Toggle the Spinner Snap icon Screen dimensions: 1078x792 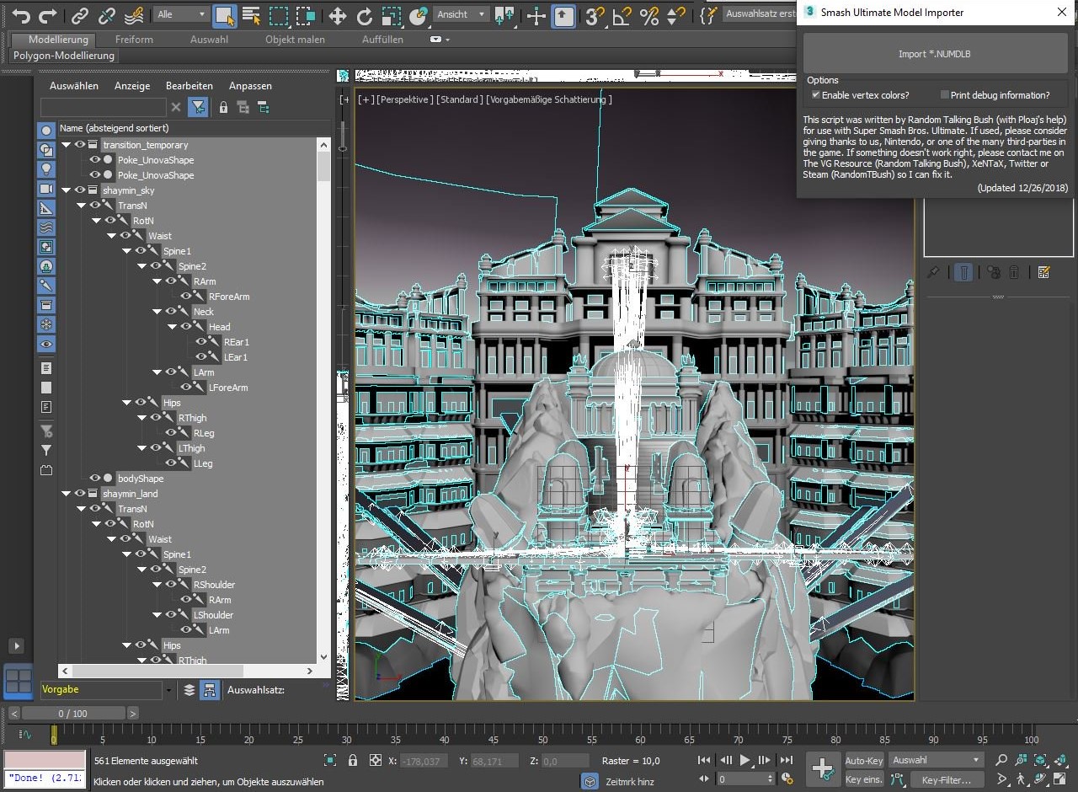[x=675, y=15]
